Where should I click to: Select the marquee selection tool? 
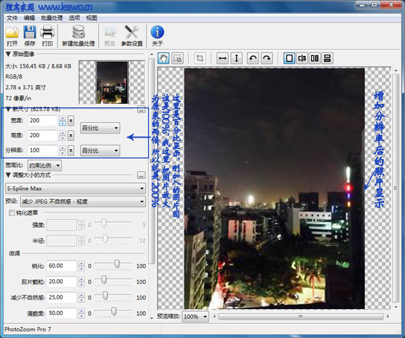click(x=178, y=58)
